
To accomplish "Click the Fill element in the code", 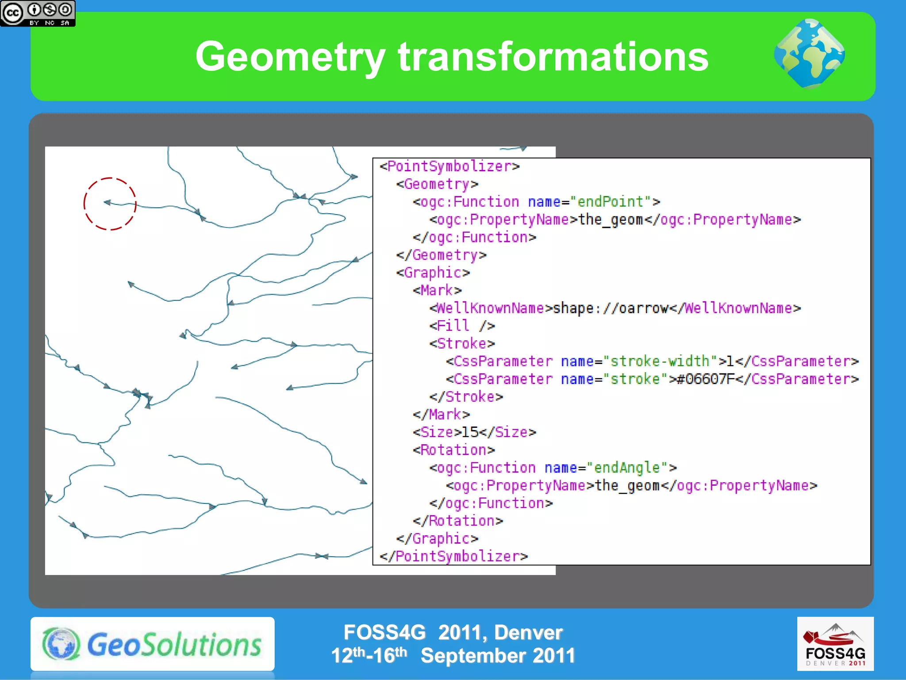I will pyautogui.click(x=462, y=326).
